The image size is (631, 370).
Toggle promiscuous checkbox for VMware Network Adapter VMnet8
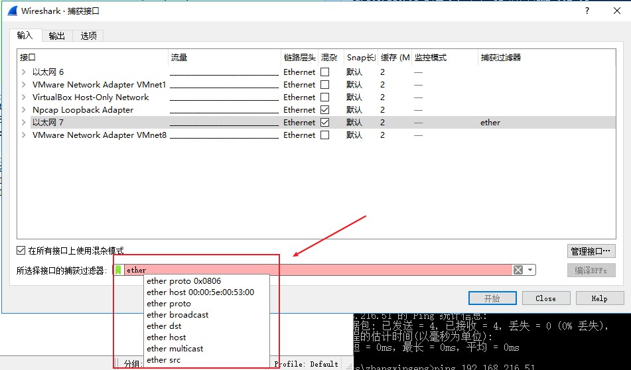[324, 135]
